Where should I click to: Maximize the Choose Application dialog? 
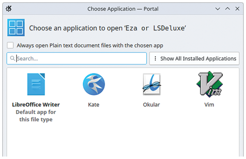[228, 9]
